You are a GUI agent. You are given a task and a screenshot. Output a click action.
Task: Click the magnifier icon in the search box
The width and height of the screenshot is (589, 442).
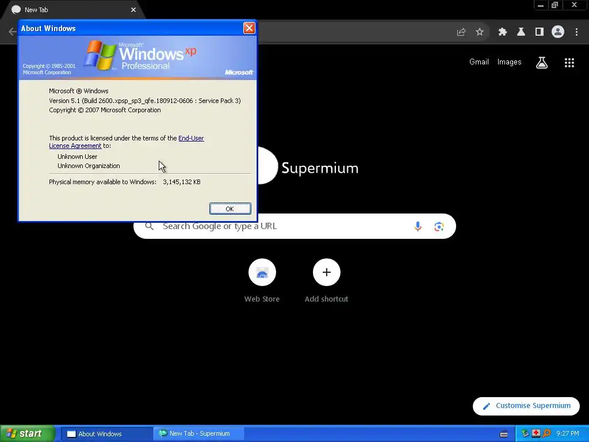tap(149, 226)
